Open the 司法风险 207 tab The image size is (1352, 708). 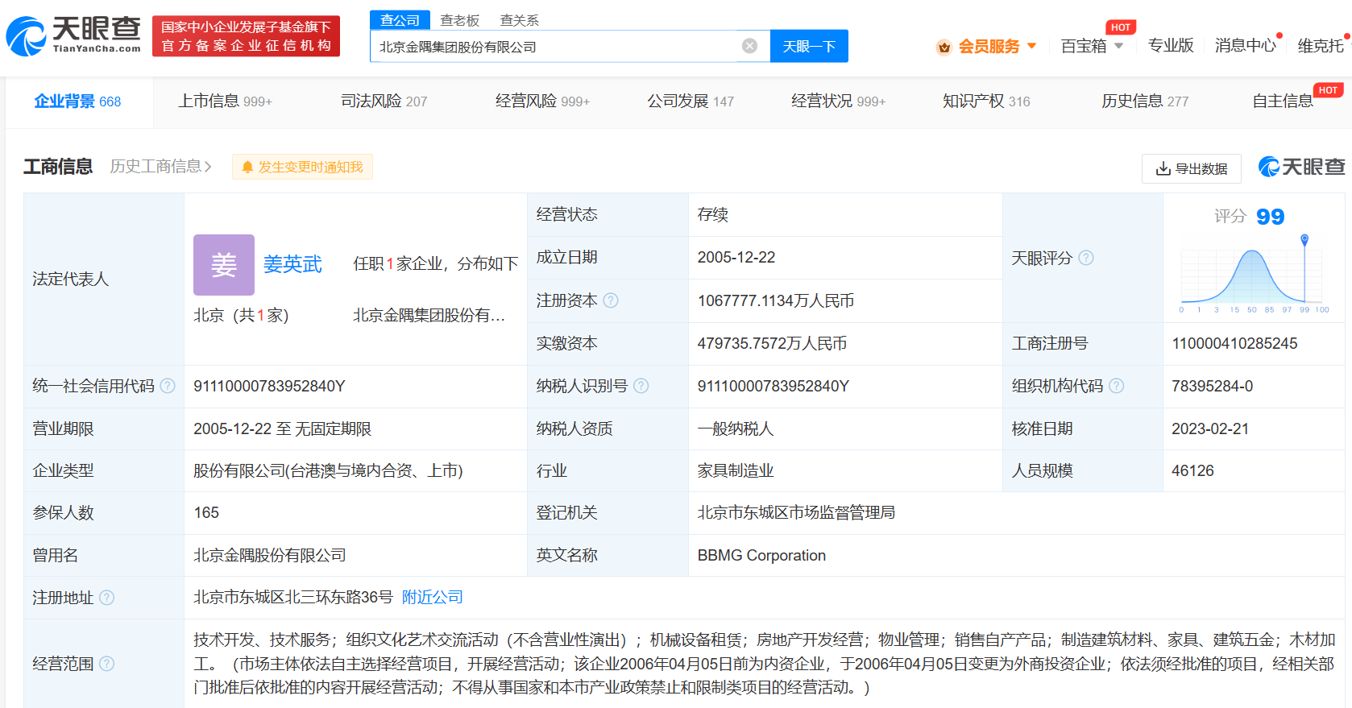(x=384, y=101)
